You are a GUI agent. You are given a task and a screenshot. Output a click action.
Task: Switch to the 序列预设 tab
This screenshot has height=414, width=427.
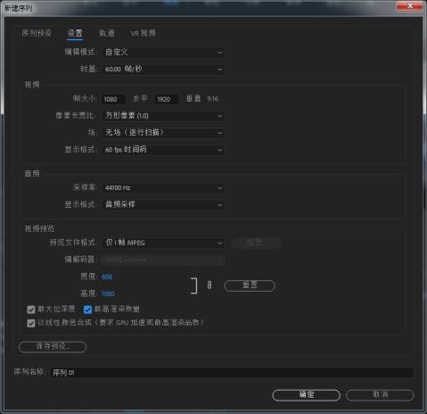pos(37,33)
